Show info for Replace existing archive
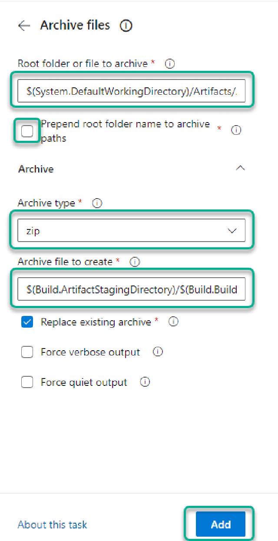This screenshot has height=541, width=278. tap(173, 322)
